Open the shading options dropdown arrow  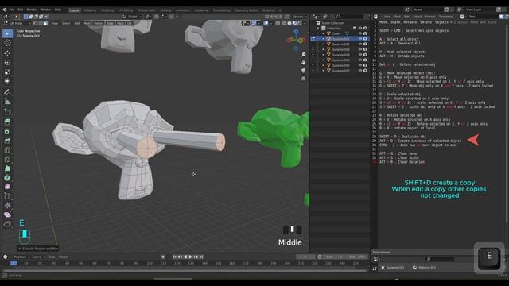[305, 23]
